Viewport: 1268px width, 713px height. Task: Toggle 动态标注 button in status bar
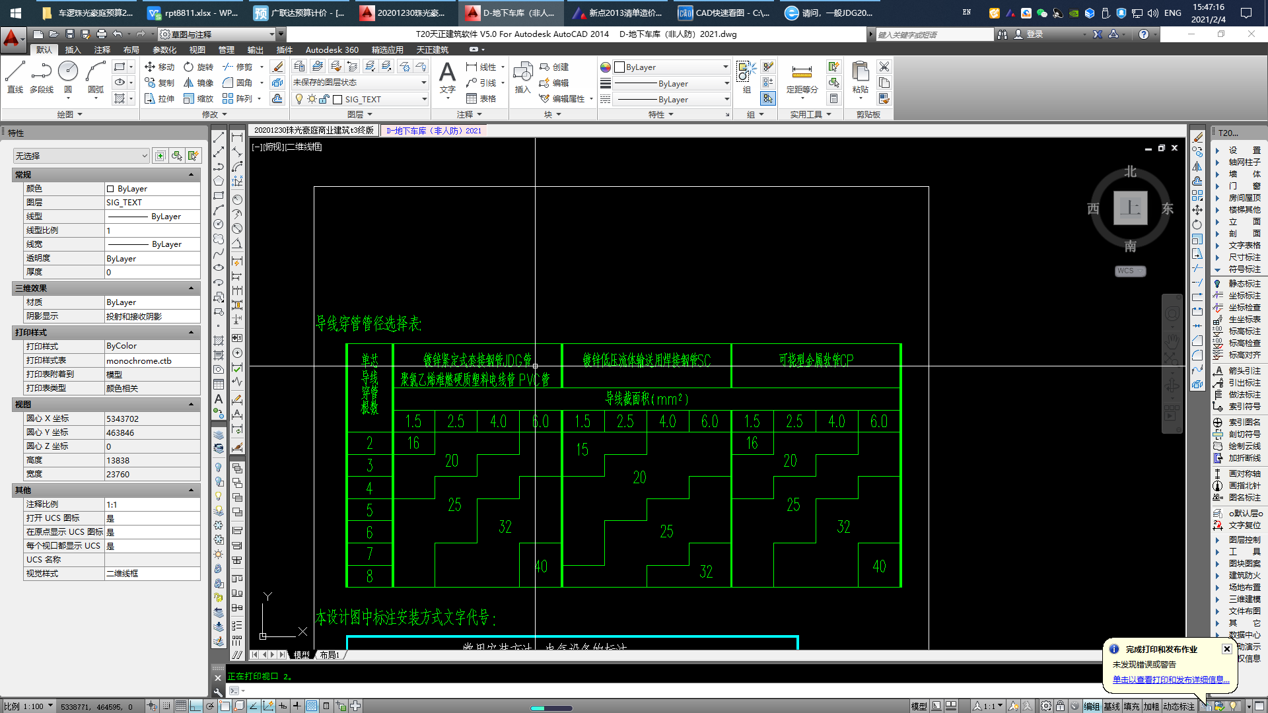coord(1179,706)
